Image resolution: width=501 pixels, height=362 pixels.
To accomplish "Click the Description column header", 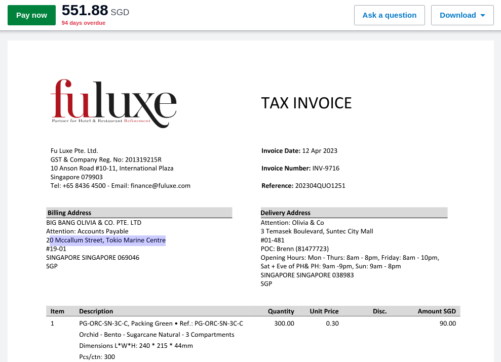I will (x=96, y=311).
